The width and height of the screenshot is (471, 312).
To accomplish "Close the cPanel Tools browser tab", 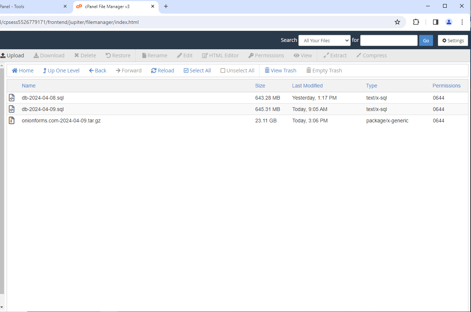I will pos(65,7).
